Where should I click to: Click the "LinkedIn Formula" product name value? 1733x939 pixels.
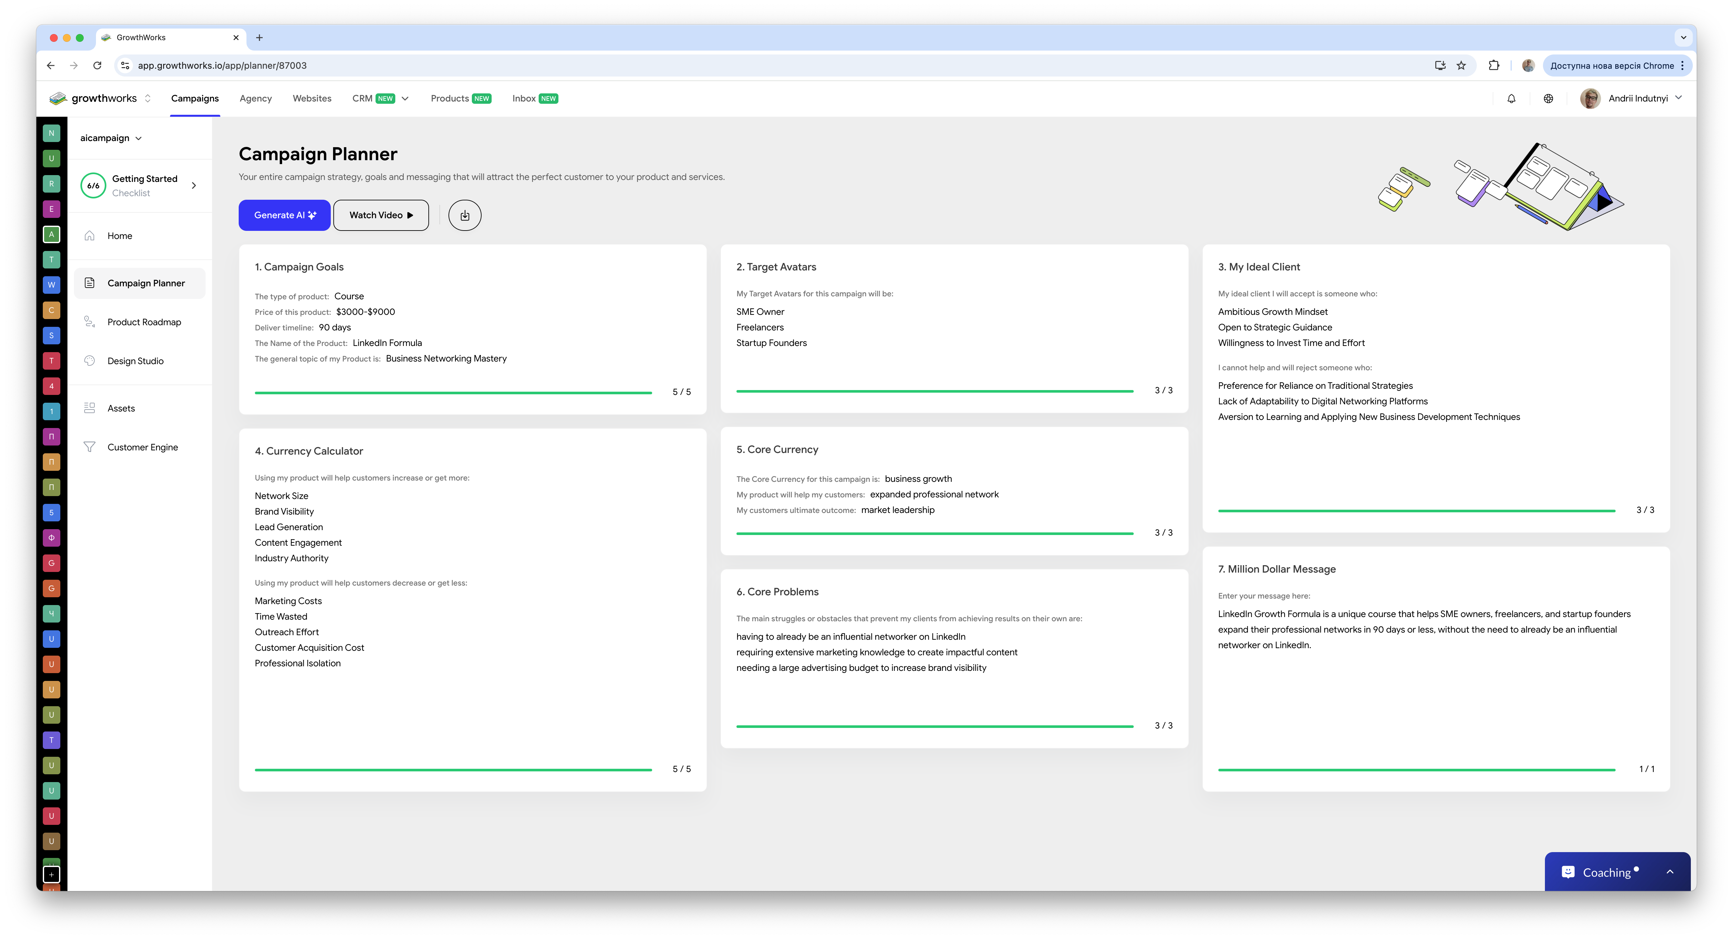tap(387, 343)
